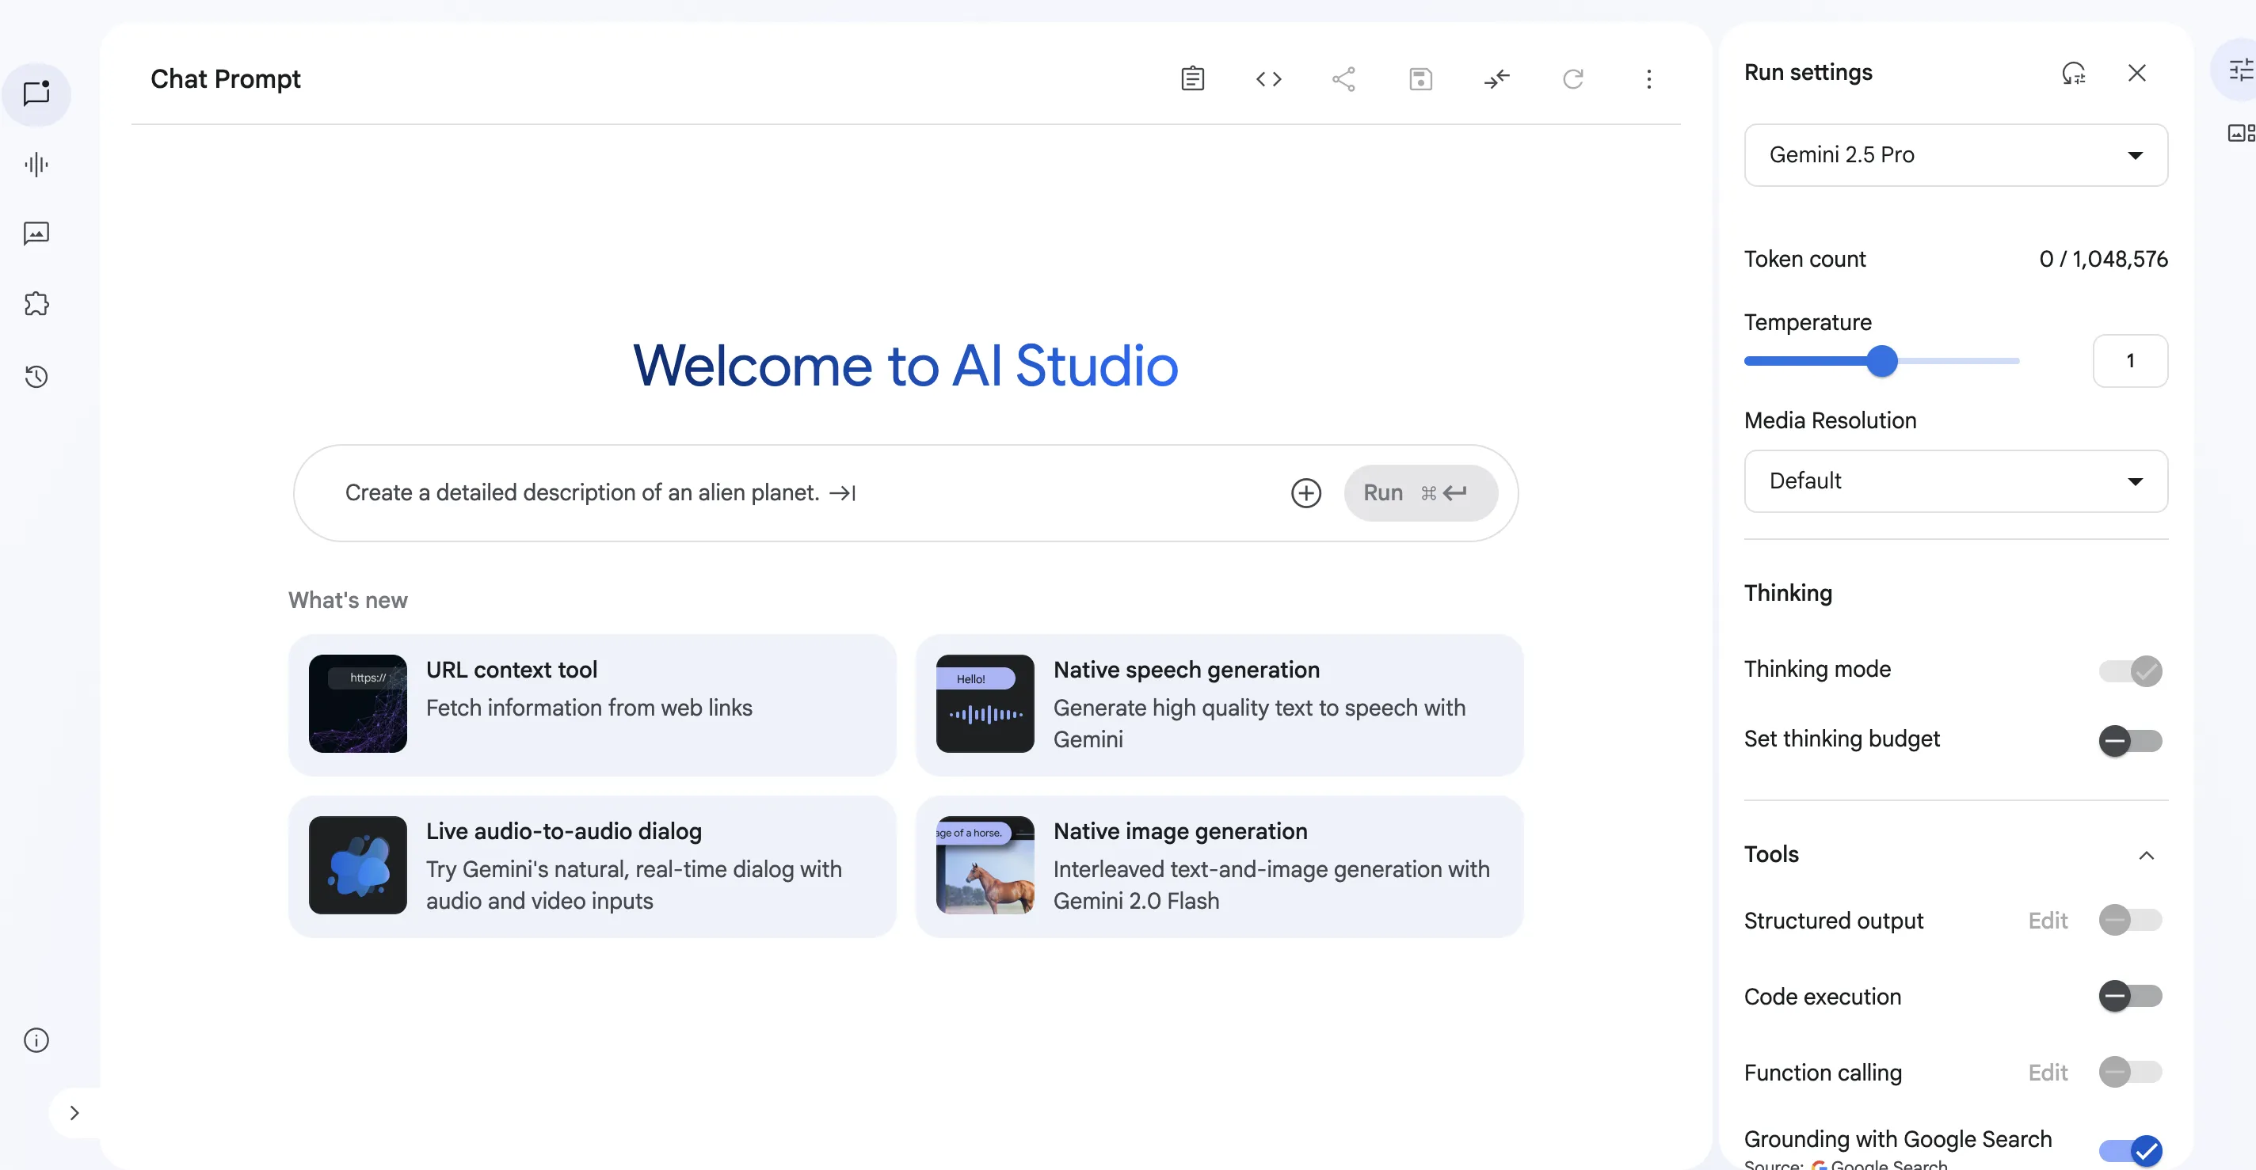Select the Stream audio icon in the sidebar
Image resolution: width=2256 pixels, height=1170 pixels.
point(36,165)
